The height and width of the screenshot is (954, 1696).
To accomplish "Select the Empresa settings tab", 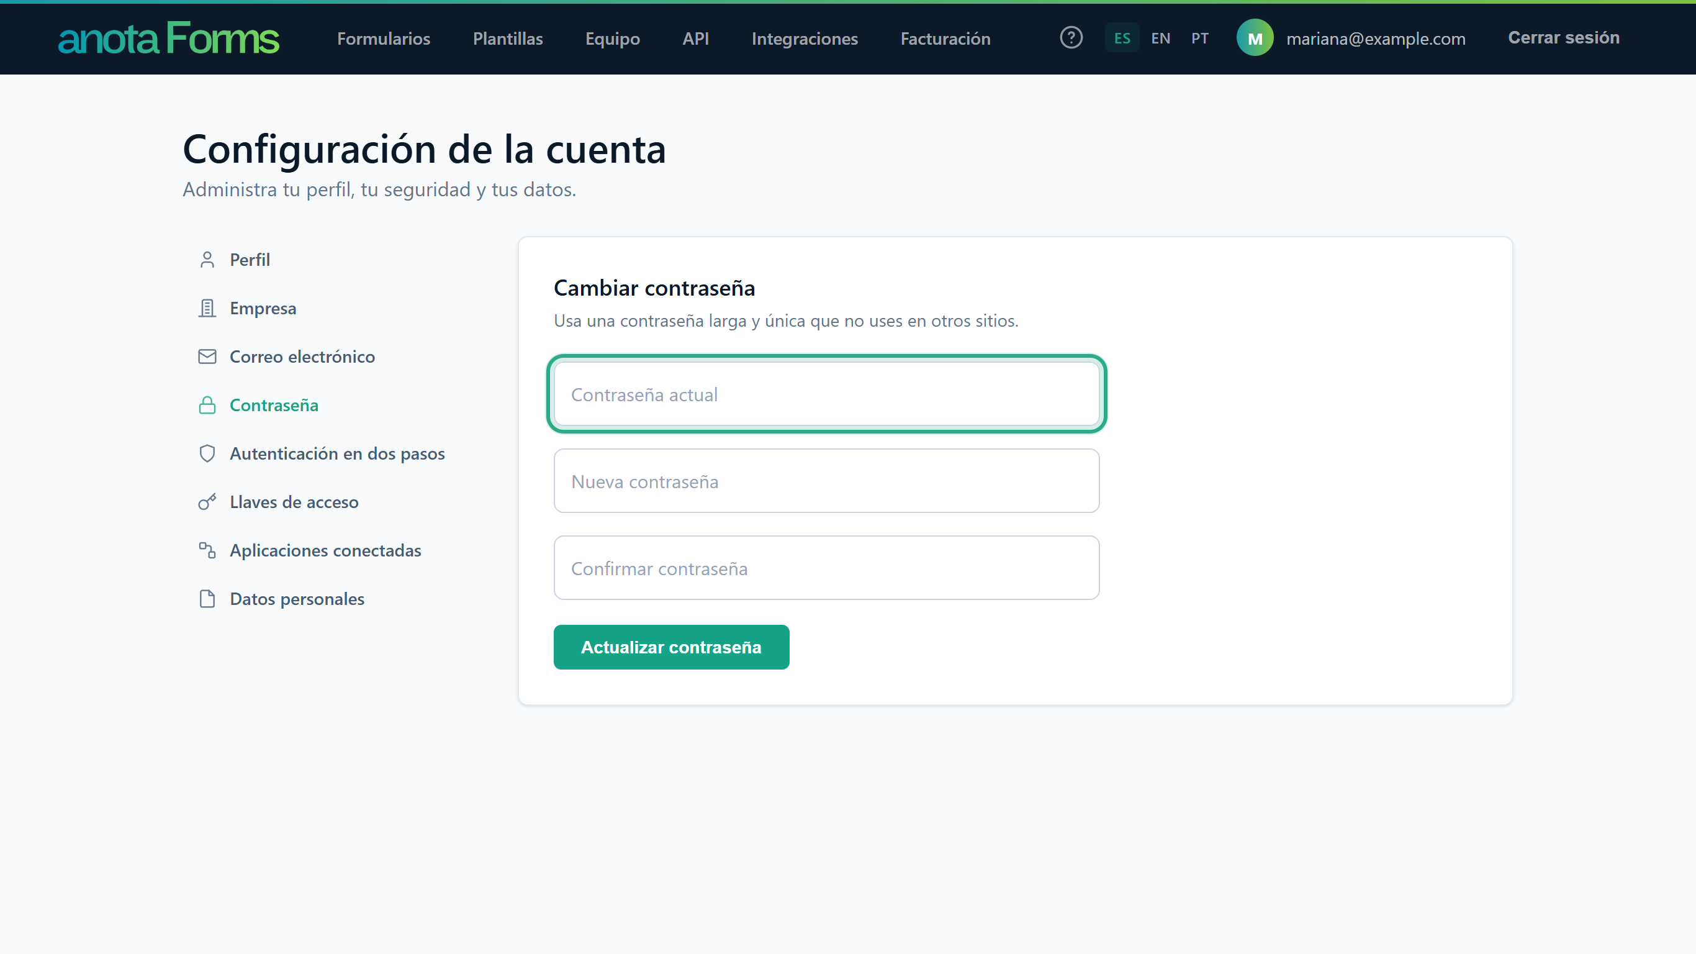I will point(340,308).
